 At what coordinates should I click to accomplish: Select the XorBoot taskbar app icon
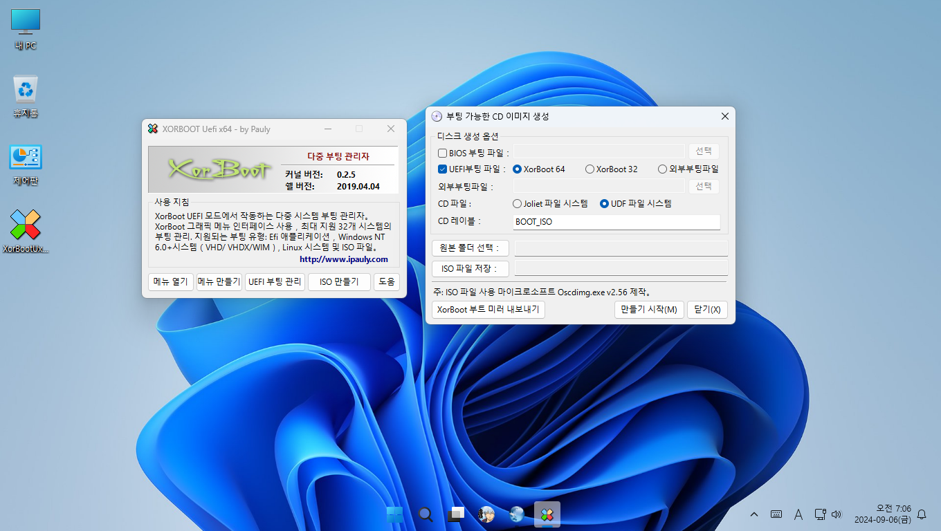tap(547, 514)
